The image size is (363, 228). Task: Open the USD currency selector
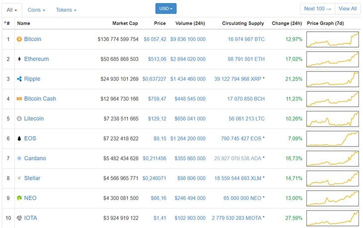166,8
